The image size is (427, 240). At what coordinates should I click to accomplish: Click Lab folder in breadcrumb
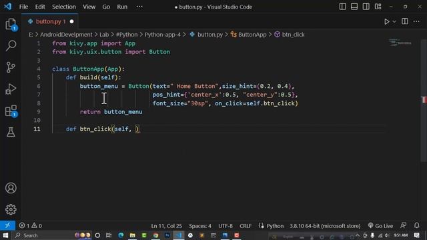tap(104, 35)
